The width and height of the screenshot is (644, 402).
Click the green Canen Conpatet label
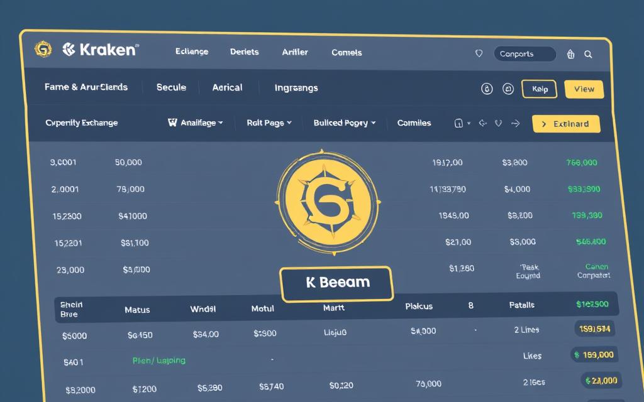(x=594, y=271)
